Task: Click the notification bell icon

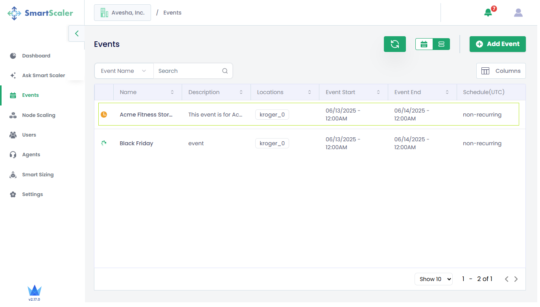Action: (488, 13)
